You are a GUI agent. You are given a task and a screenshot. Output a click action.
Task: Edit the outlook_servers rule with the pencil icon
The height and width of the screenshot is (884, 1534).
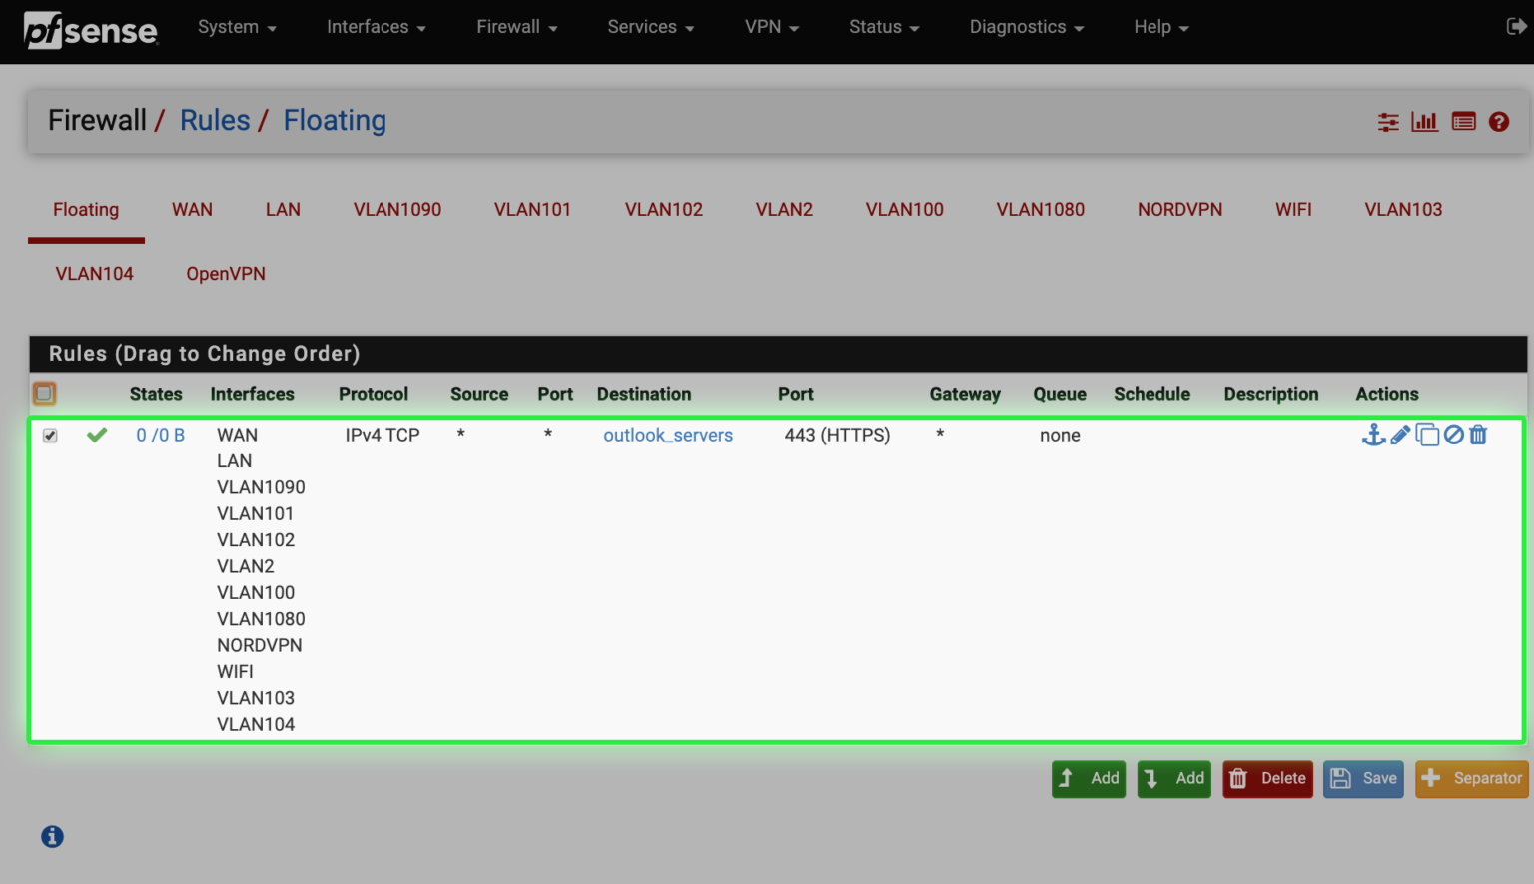coord(1400,435)
